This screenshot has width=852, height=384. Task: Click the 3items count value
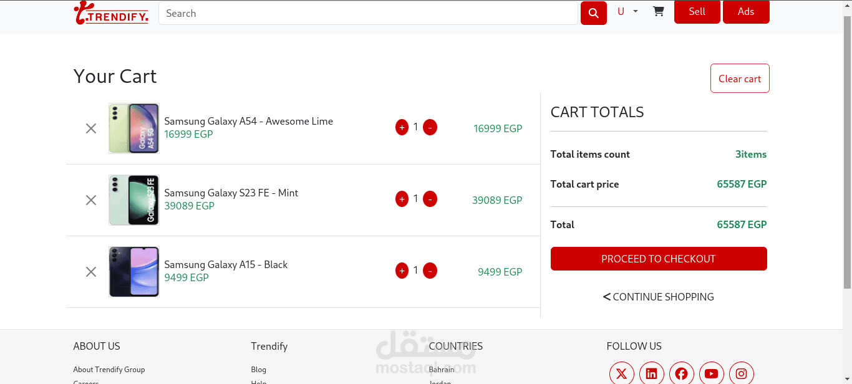pos(751,154)
